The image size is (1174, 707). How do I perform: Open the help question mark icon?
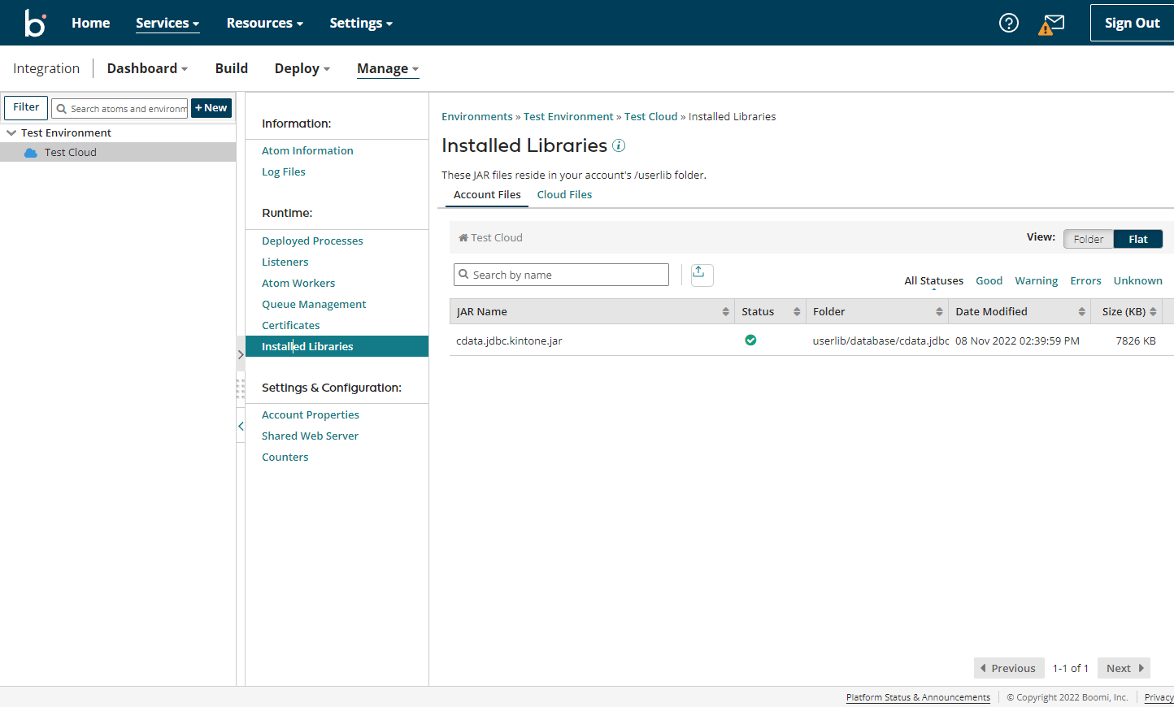point(1009,23)
